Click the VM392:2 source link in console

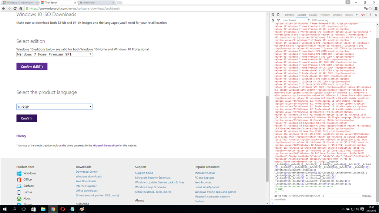[367, 196]
